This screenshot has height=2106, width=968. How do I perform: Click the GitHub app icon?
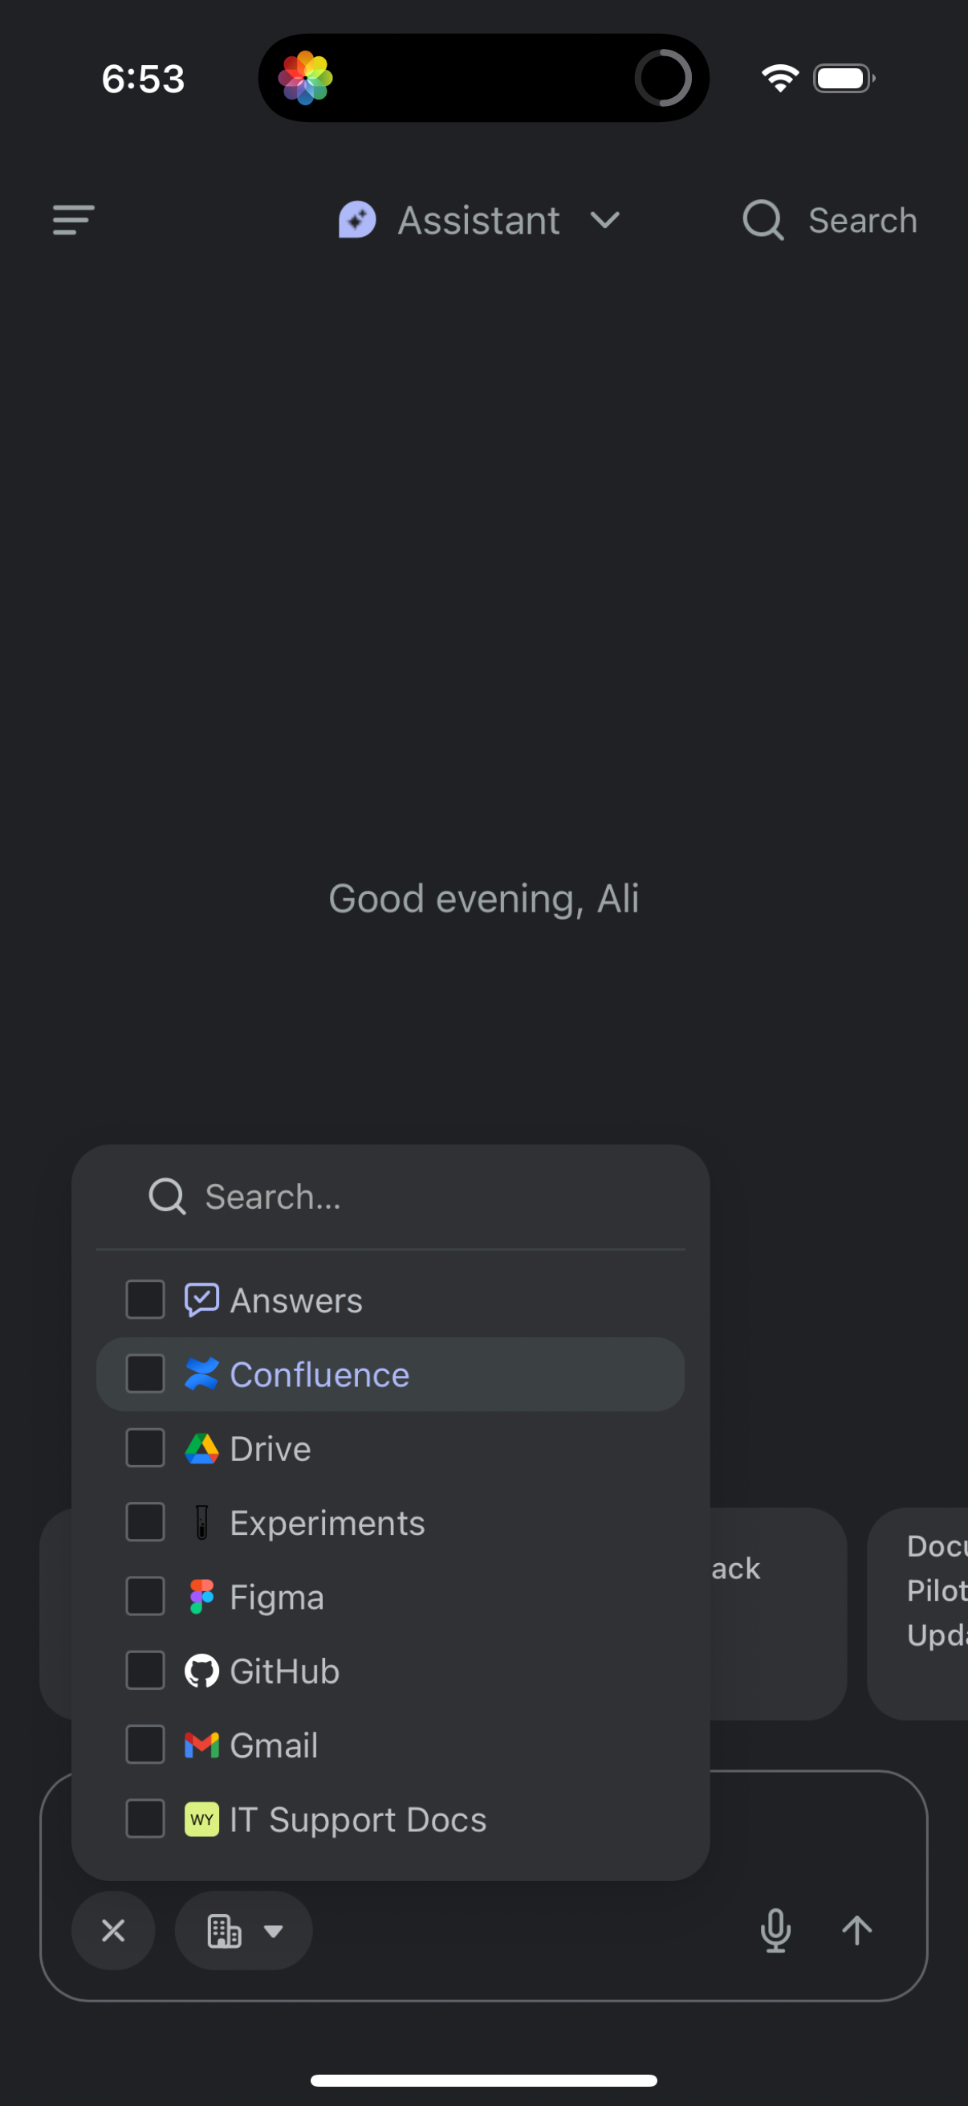click(201, 1670)
